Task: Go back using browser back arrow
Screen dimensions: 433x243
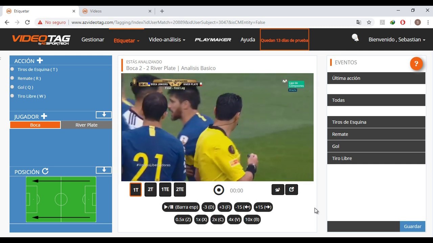Action: pos(7,22)
